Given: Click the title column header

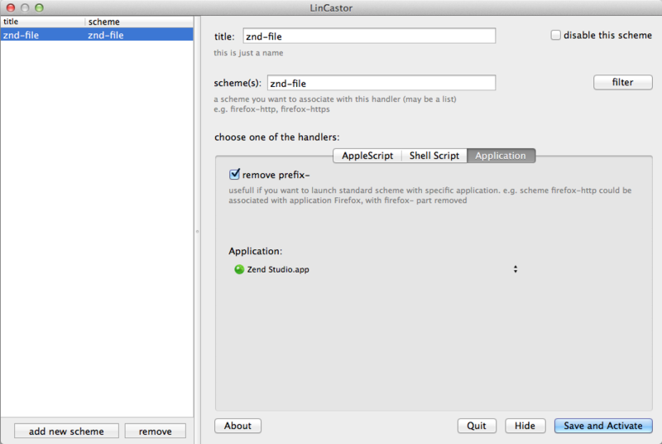Looking at the screenshot, I should [43, 22].
